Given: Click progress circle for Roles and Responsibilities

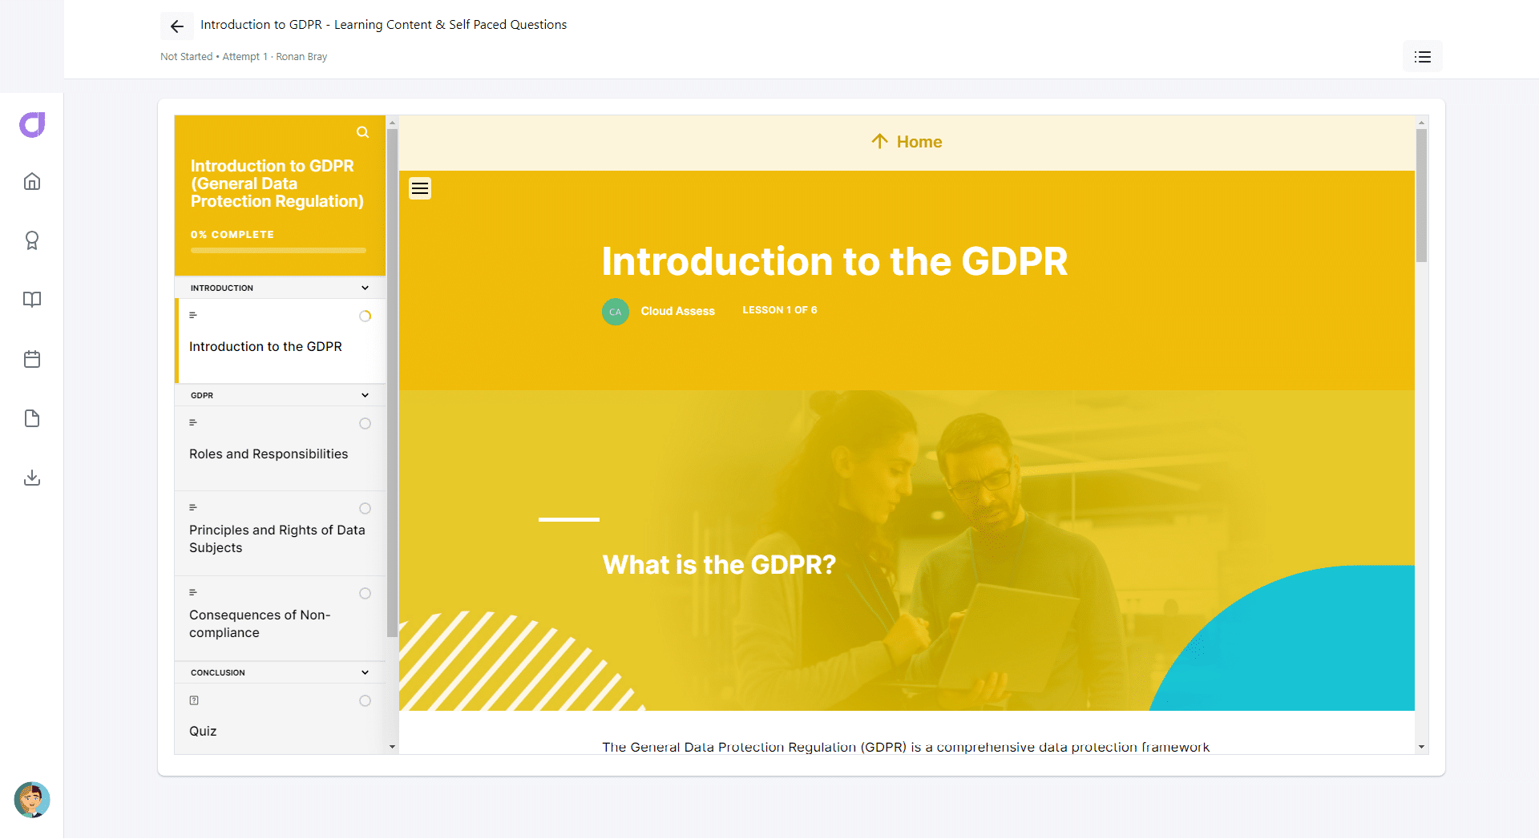Looking at the screenshot, I should [x=366, y=424].
